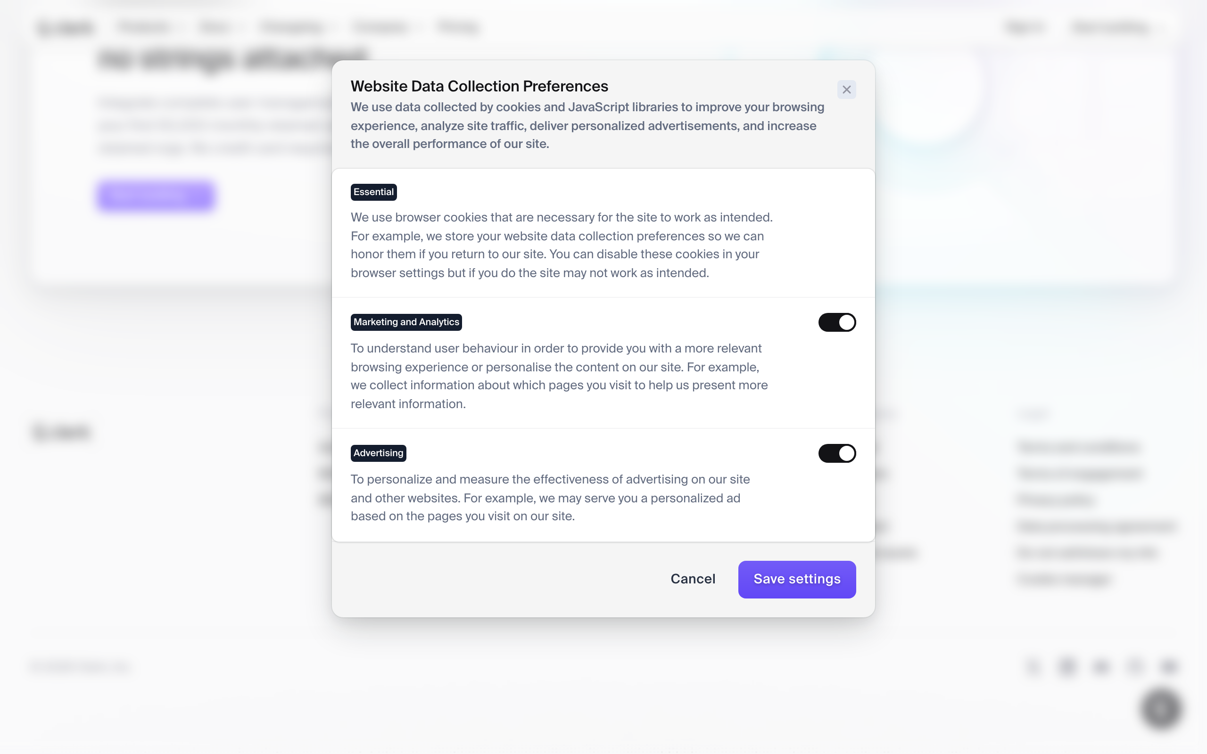The width and height of the screenshot is (1207, 754).
Task: Click the blurred logo in the footer
Action: pyautogui.click(x=62, y=432)
